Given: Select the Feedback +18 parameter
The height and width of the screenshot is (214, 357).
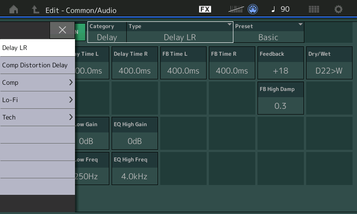Looking at the screenshot, I should pos(281,63).
